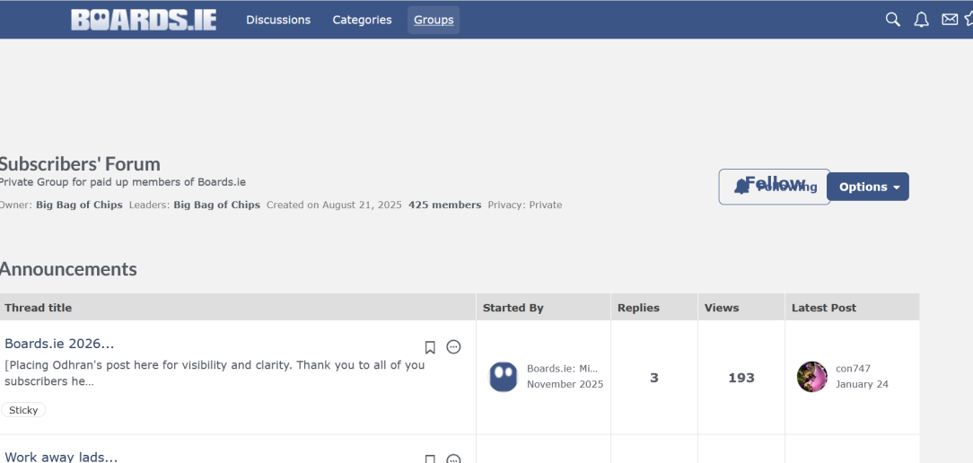Open the Categories menu item
The image size is (973, 463).
tap(362, 20)
